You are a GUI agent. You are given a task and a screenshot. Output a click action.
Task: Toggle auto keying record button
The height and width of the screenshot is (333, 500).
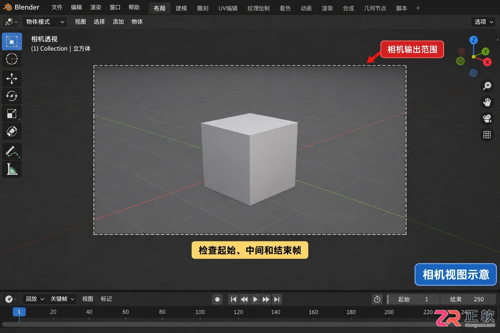(217, 299)
